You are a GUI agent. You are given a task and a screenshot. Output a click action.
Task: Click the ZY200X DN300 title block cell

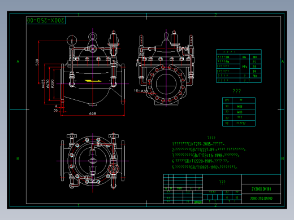(x=261, y=189)
